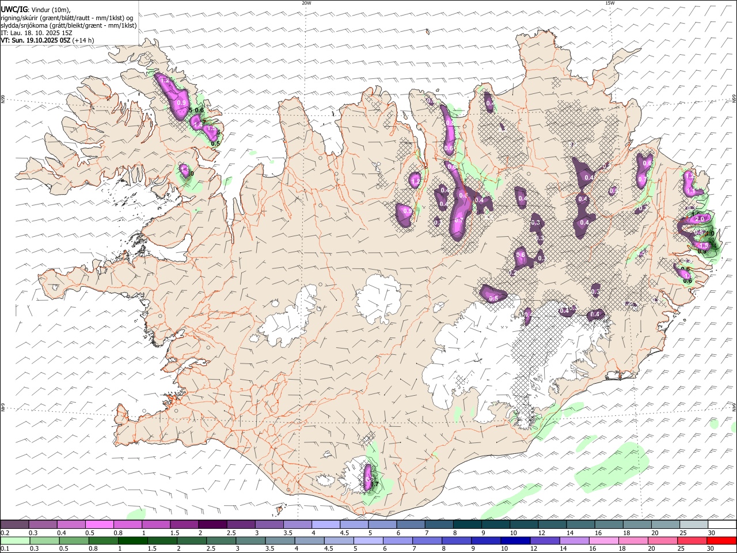This screenshot has width=737, height=553.
Task: Click the light pink 16 rain legend swatch
Action: pos(604,541)
